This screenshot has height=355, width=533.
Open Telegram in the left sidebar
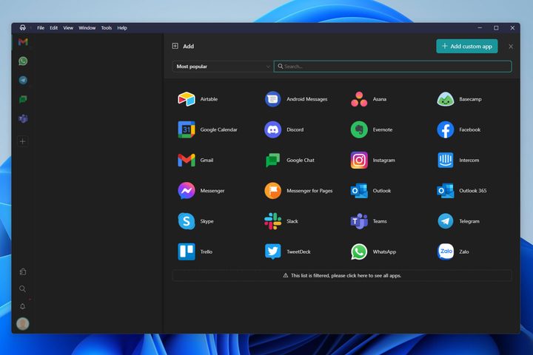click(x=23, y=80)
